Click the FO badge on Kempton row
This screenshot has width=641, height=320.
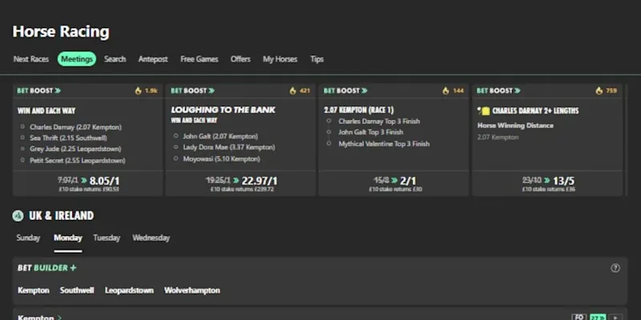[x=579, y=317]
